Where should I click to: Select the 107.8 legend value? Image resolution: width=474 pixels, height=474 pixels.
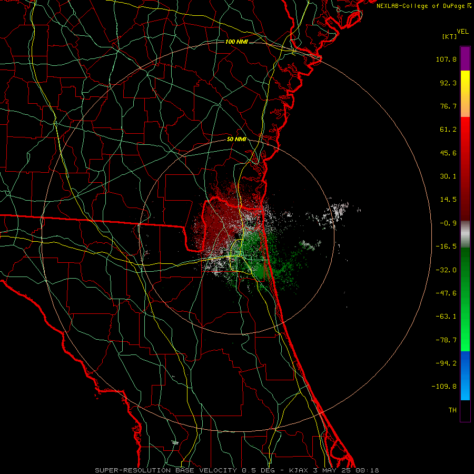pos(446,59)
